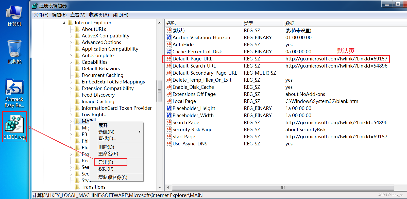Expand the Low Rights key

pyautogui.click(x=71, y=115)
